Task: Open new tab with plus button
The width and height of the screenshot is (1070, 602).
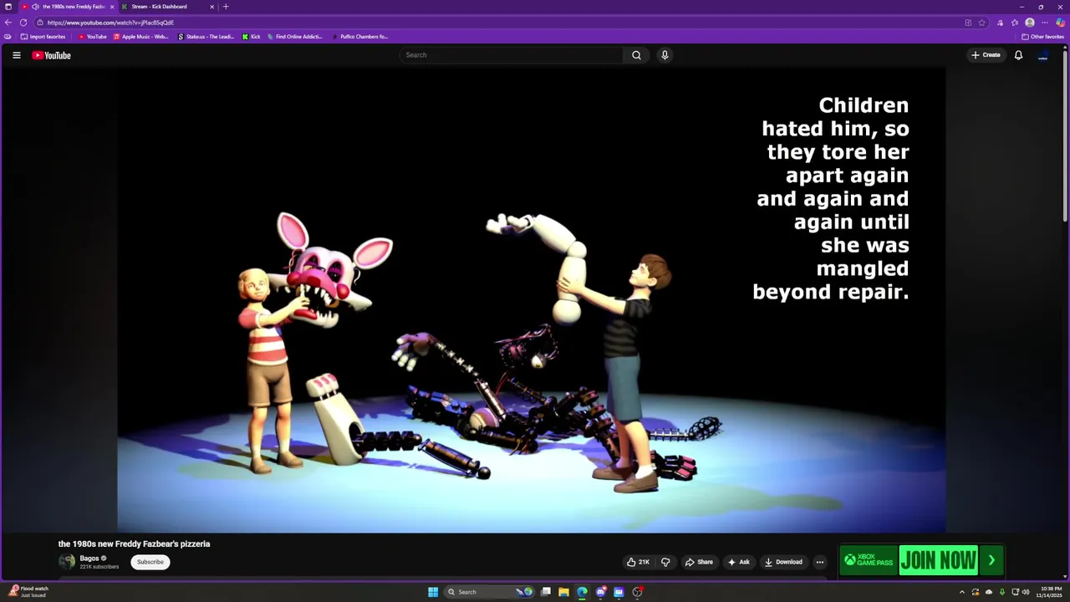Action: (226, 7)
